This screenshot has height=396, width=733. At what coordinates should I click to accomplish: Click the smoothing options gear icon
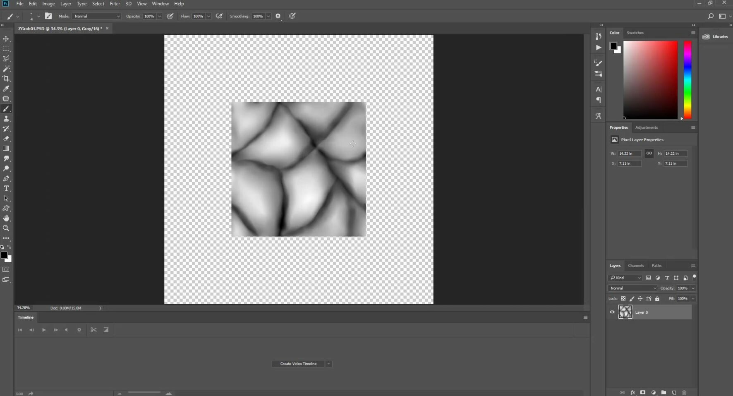278,16
